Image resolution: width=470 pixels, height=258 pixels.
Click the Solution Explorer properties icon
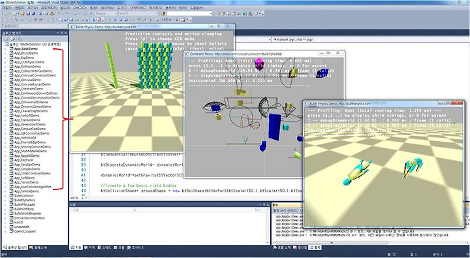tap(5, 39)
